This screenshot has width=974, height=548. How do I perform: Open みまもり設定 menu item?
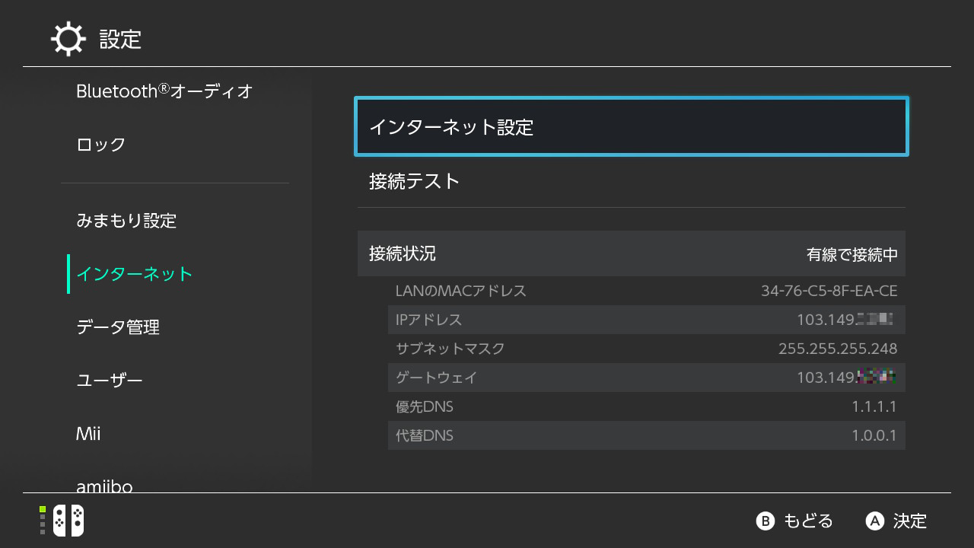point(126,221)
